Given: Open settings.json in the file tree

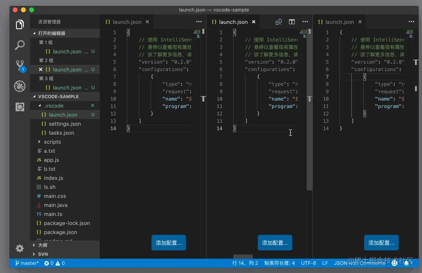Looking at the screenshot, I should (x=65, y=124).
